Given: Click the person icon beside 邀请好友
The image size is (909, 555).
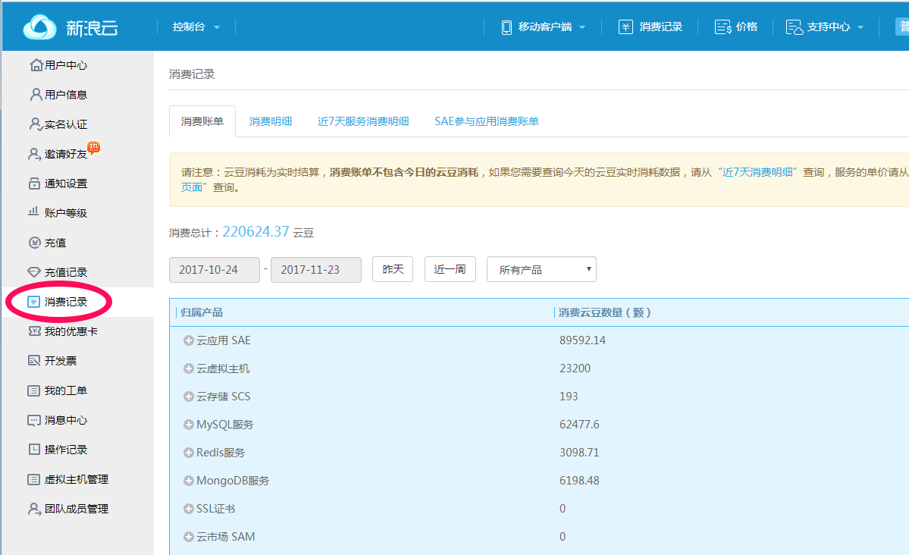Looking at the screenshot, I should coord(35,154).
